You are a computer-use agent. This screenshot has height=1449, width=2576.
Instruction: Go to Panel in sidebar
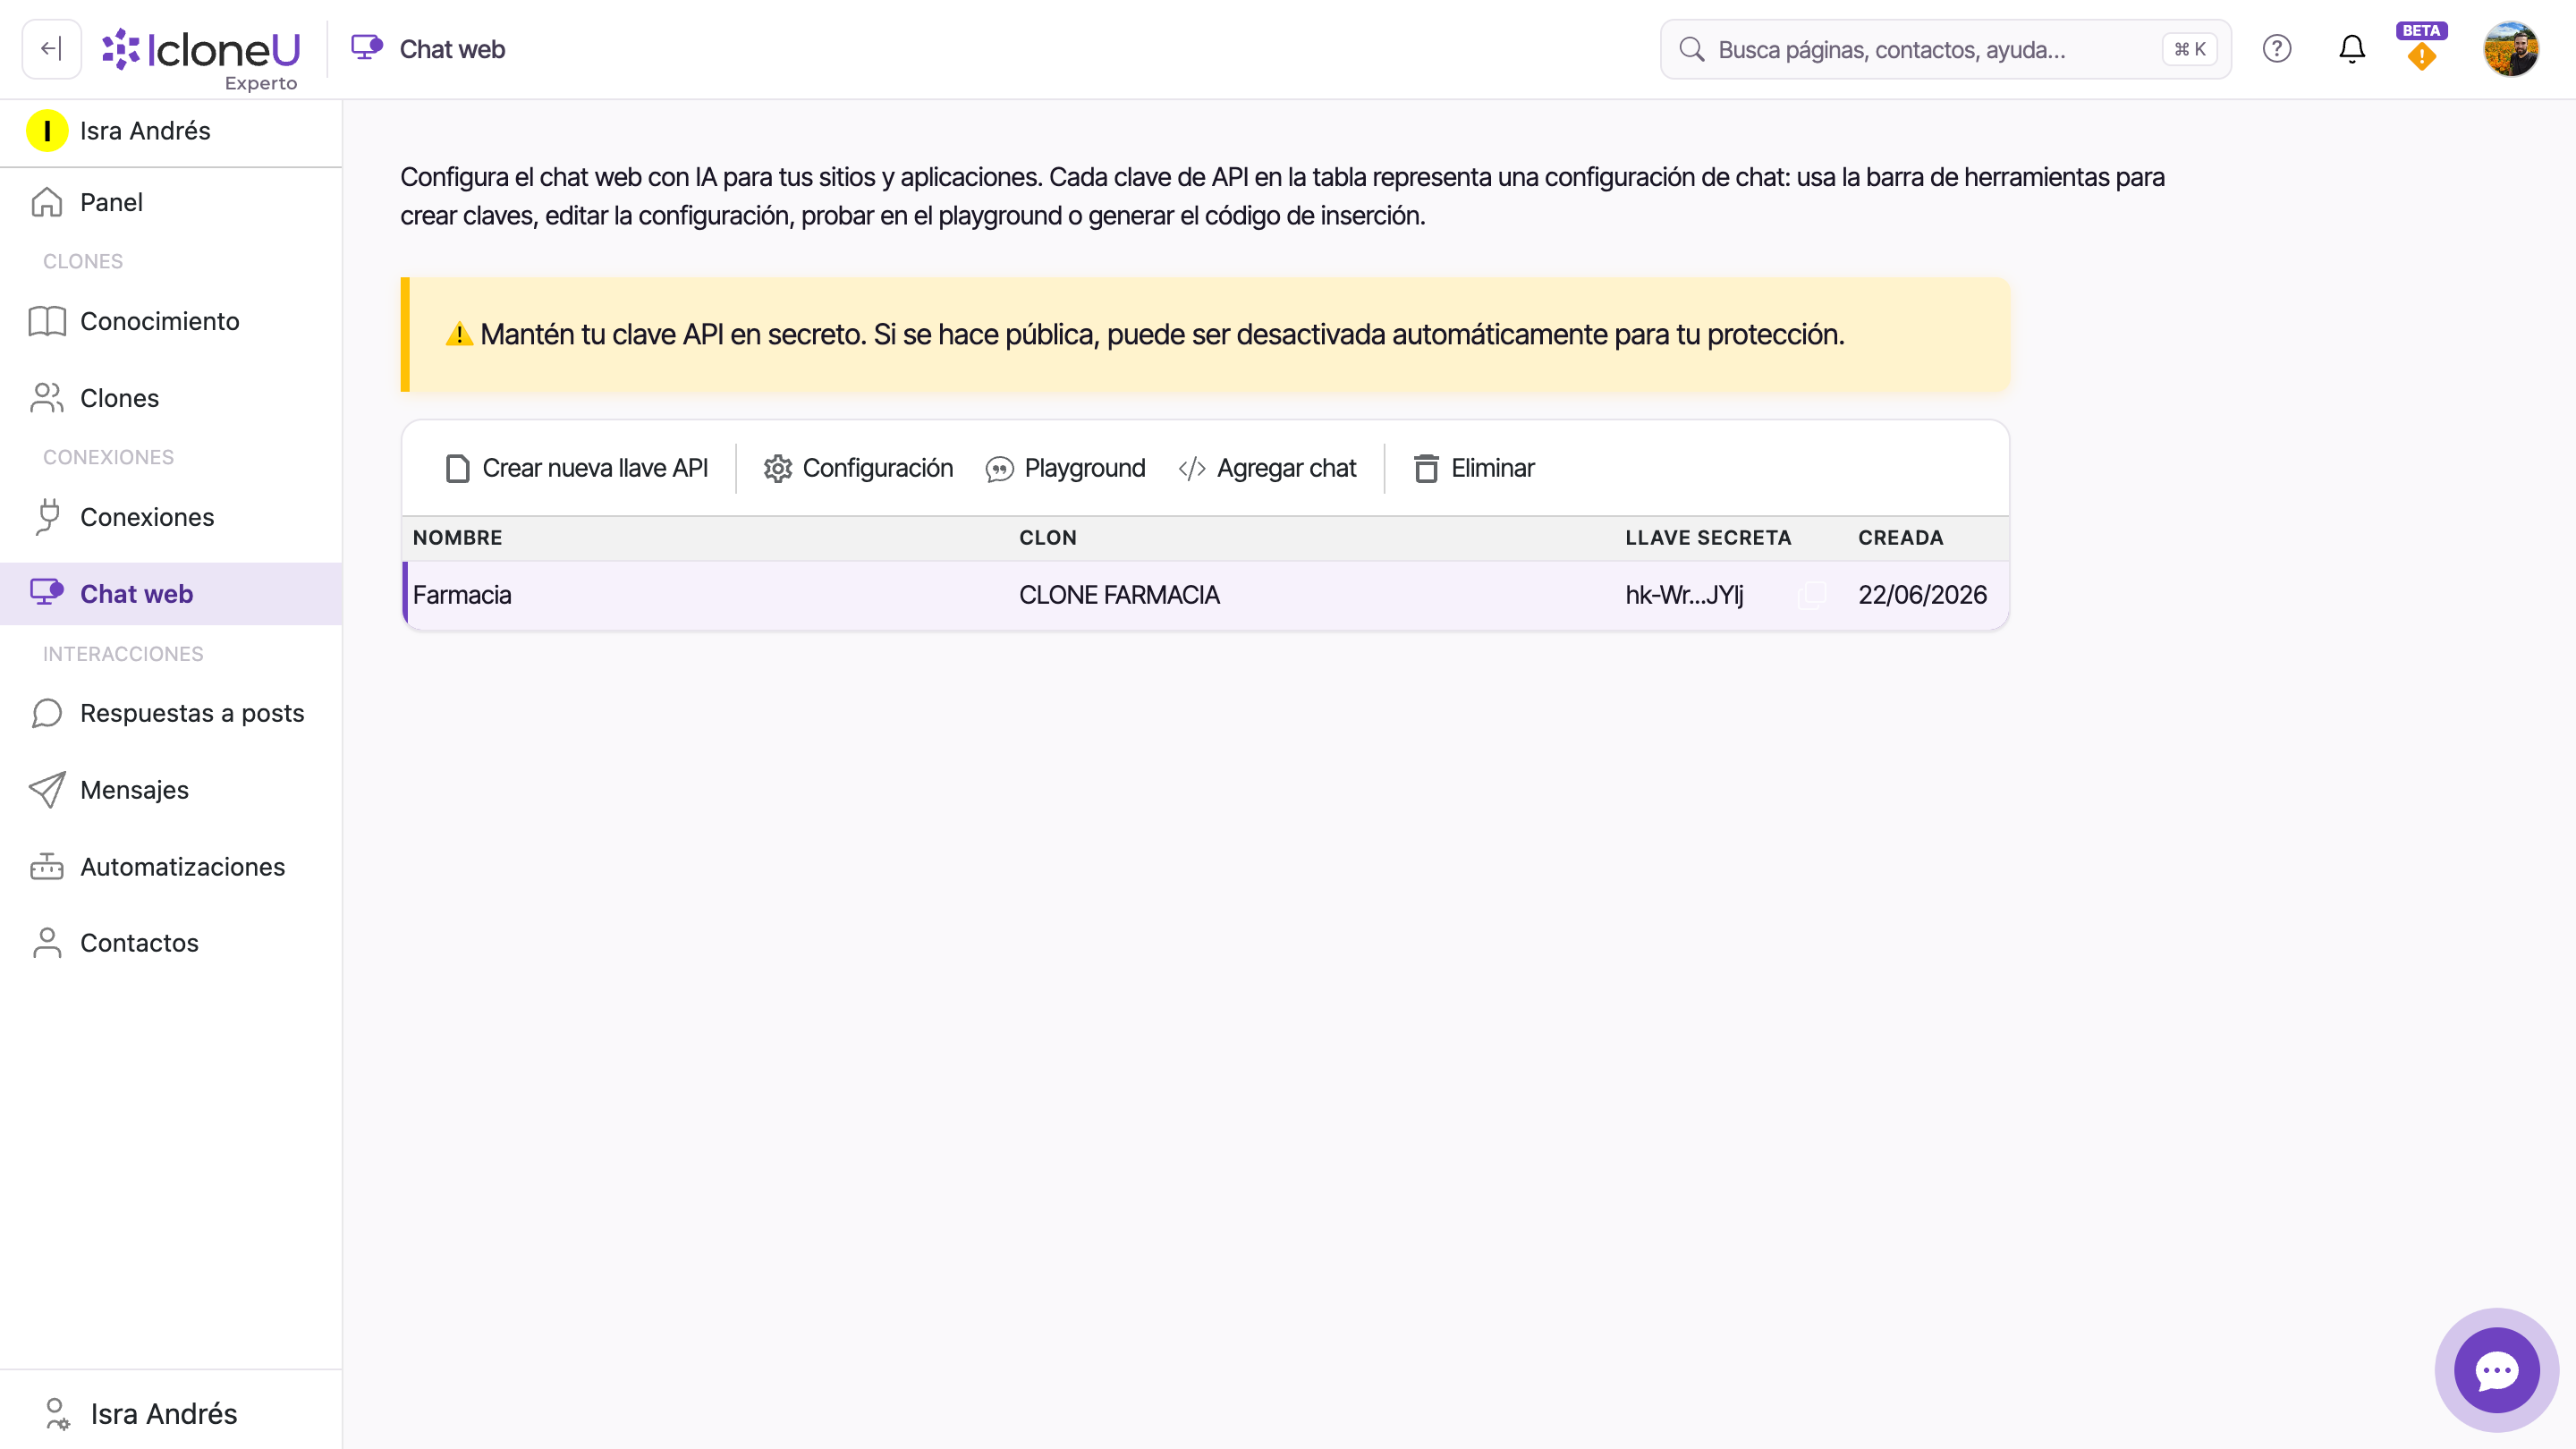point(171,202)
